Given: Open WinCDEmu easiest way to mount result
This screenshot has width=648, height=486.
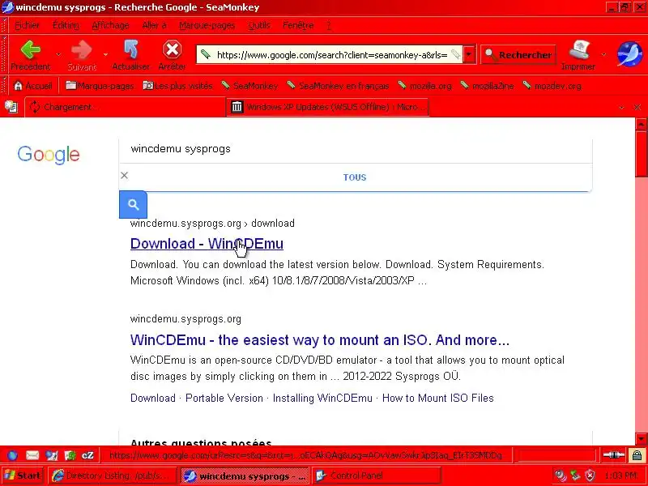Looking at the screenshot, I should tap(319, 339).
